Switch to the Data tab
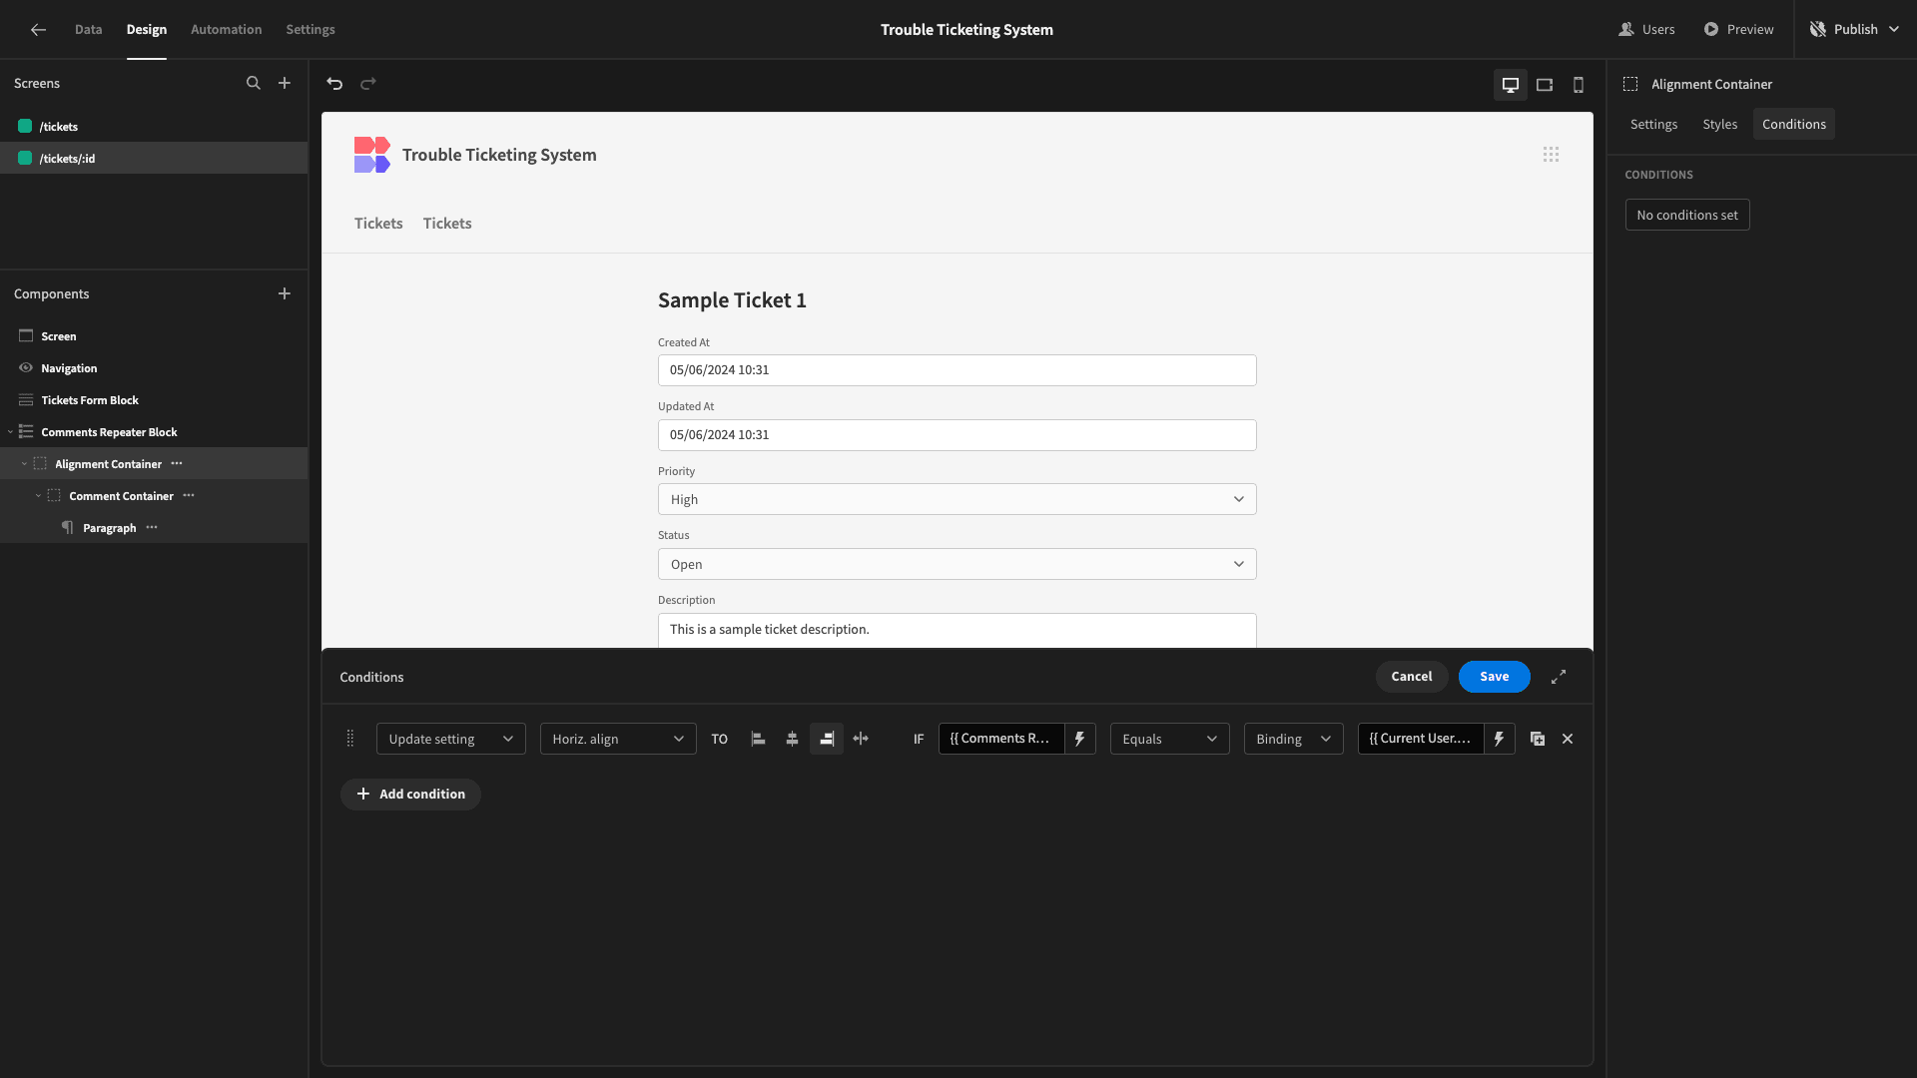 click(88, 30)
